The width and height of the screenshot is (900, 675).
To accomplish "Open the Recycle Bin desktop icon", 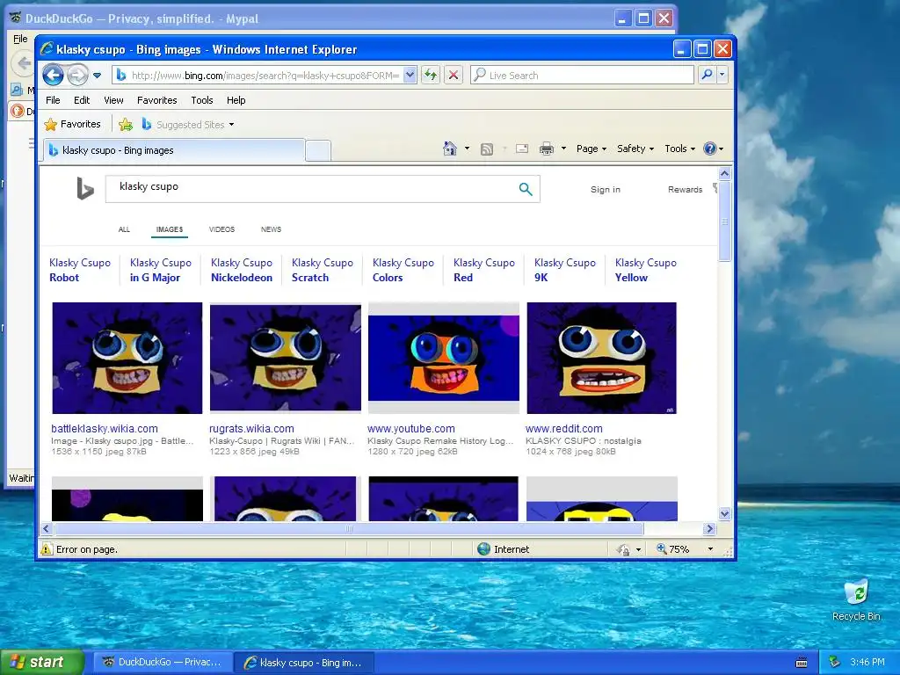I will 856,600.
